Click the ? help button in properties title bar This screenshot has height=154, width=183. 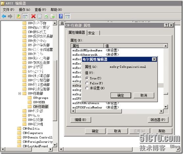[166, 25]
